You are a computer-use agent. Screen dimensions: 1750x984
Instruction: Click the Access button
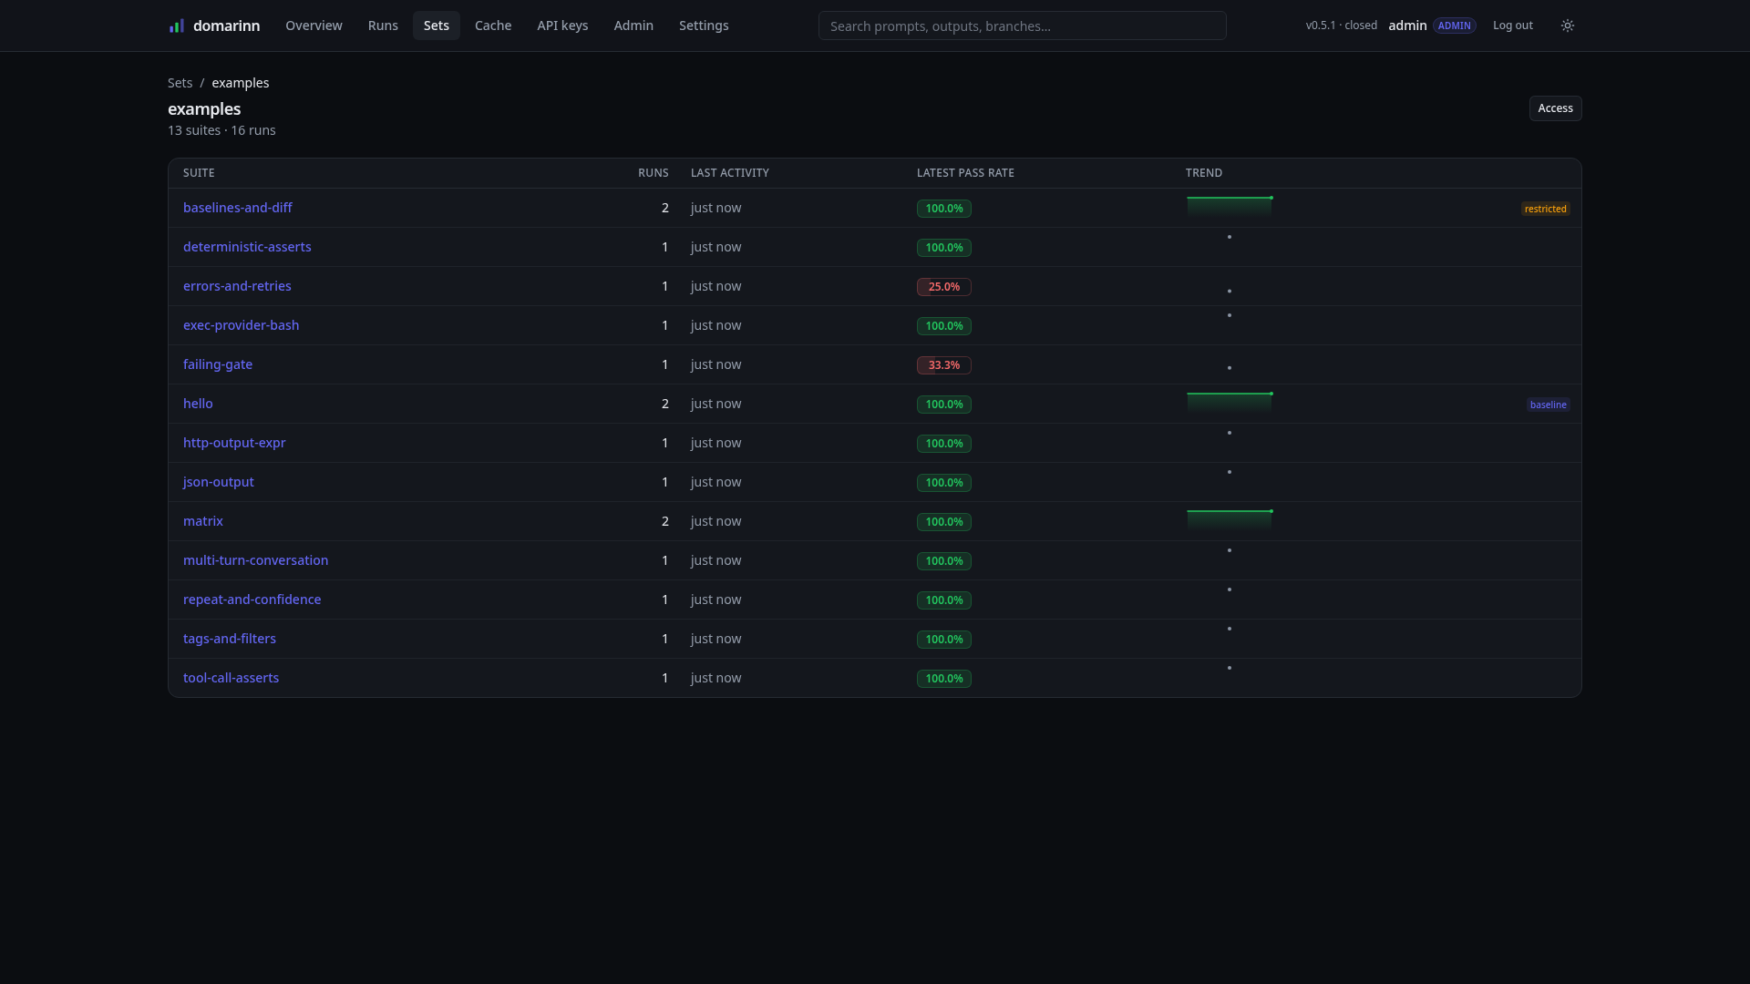click(x=1555, y=108)
